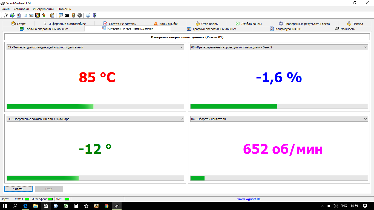
Task: Open the Инструменты menu
Action: [43, 9]
